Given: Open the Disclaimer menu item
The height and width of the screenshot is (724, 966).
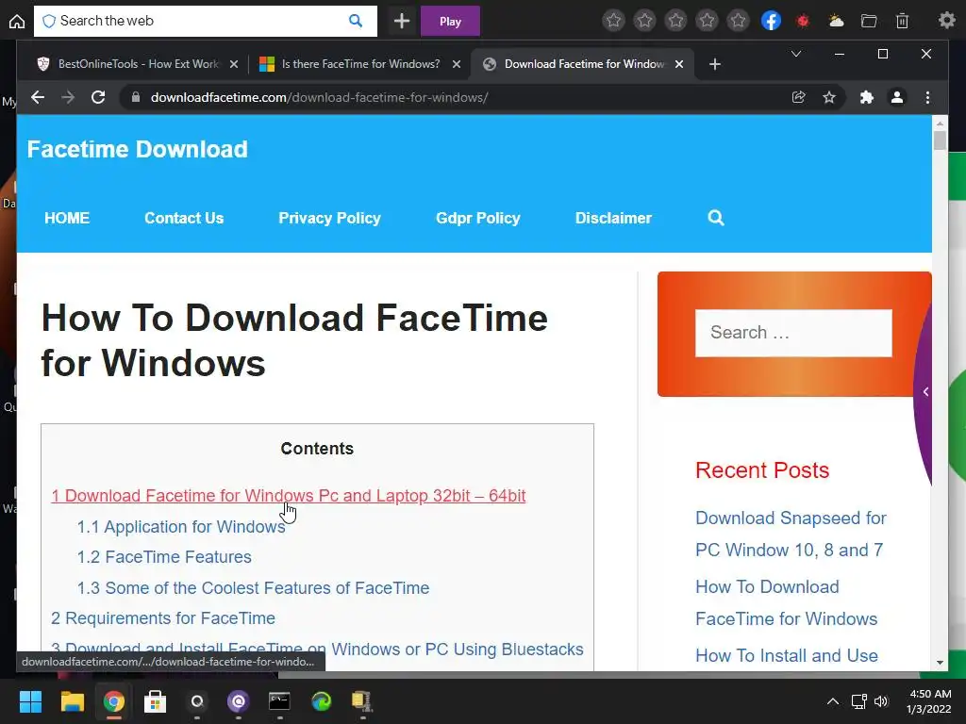Looking at the screenshot, I should pos(613,218).
